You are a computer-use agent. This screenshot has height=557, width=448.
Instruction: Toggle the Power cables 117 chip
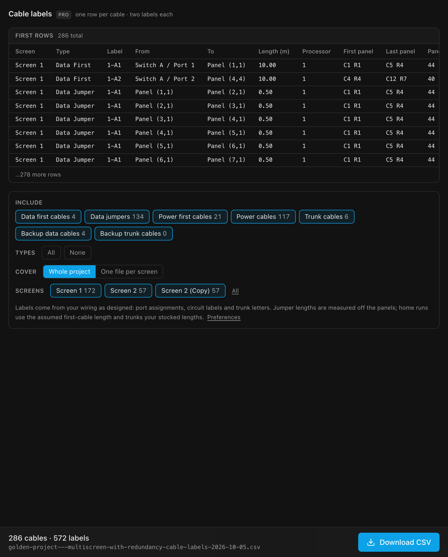tap(263, 217)
